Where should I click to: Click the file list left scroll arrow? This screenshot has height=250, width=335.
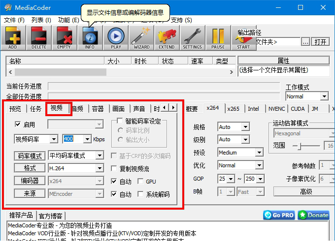pyautogui.click(x=10, y=72)
